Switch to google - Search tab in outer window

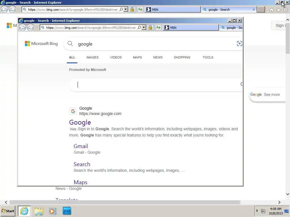229,10
